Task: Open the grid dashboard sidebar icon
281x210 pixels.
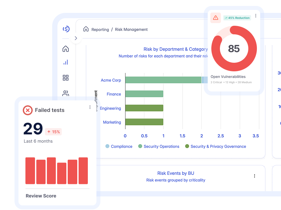Action: [x=66, y=78]
